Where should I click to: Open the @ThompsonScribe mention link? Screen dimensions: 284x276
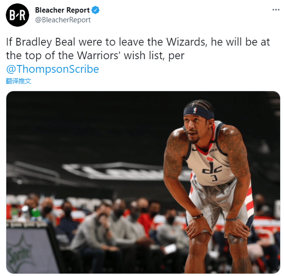(x=52, y=69)
